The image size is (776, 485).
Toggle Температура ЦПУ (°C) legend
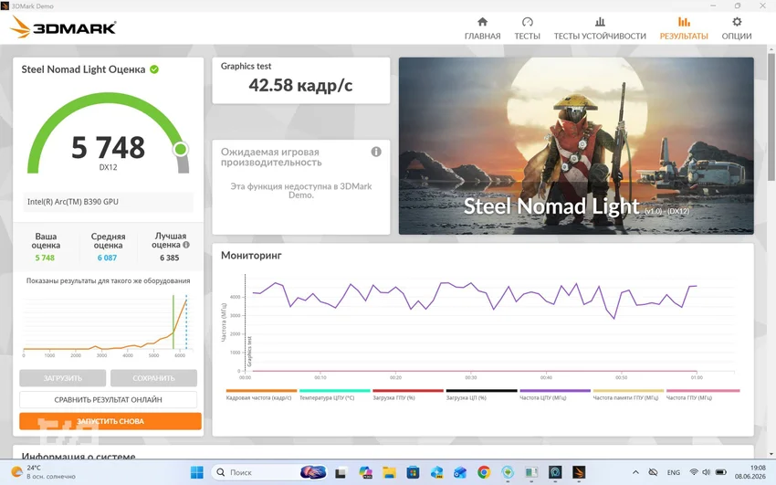[334, 395]
